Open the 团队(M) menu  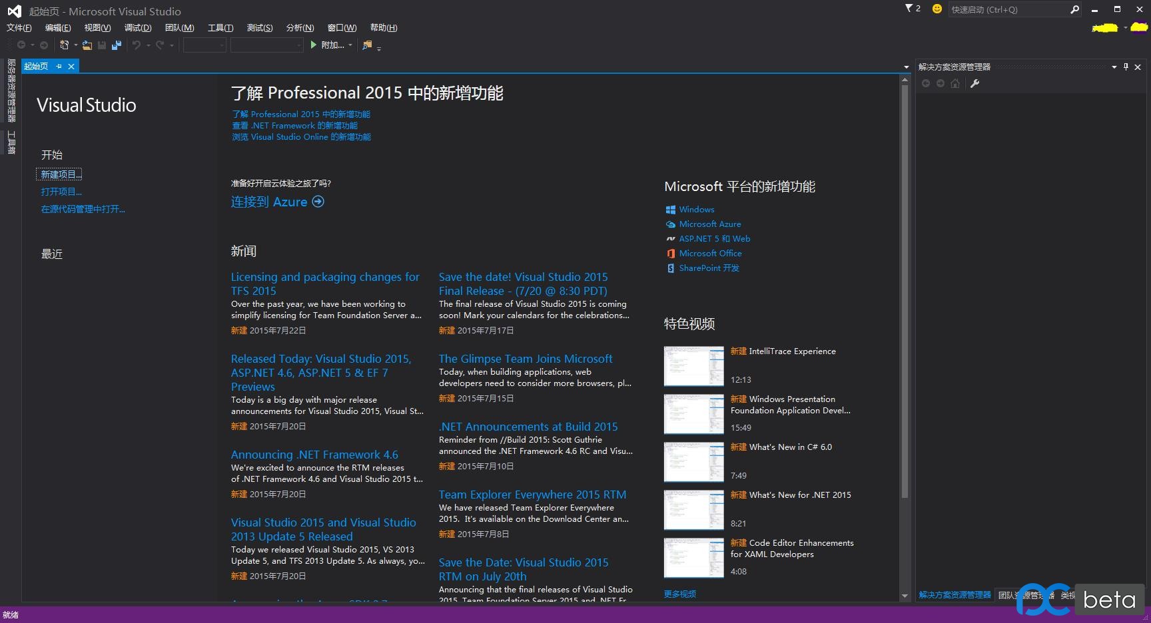tap(179, 28)
